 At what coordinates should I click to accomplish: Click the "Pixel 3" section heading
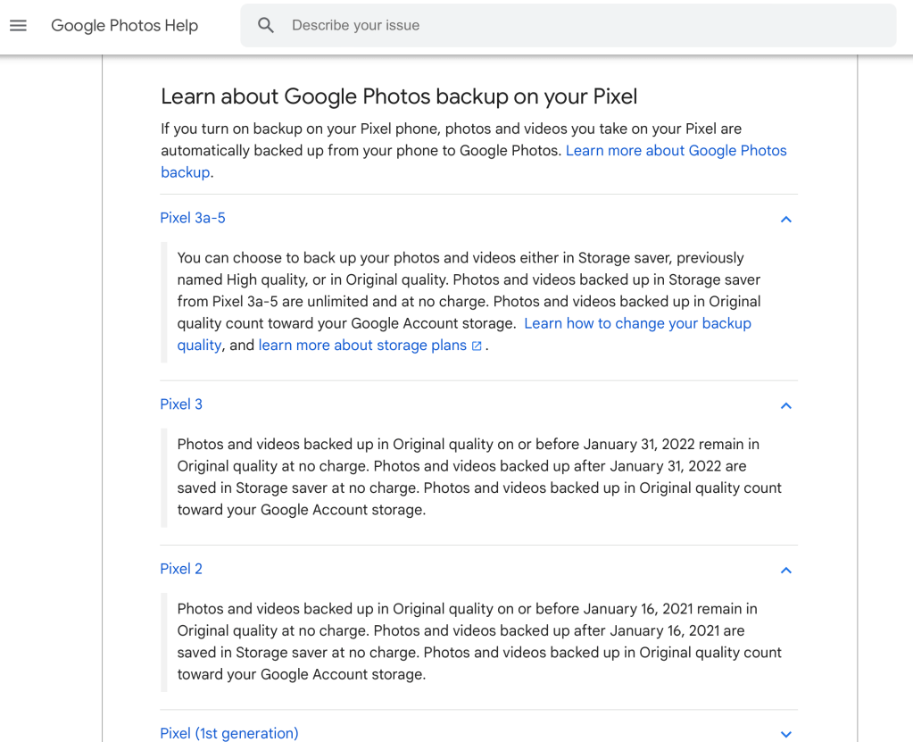click(x=181, y=404)
